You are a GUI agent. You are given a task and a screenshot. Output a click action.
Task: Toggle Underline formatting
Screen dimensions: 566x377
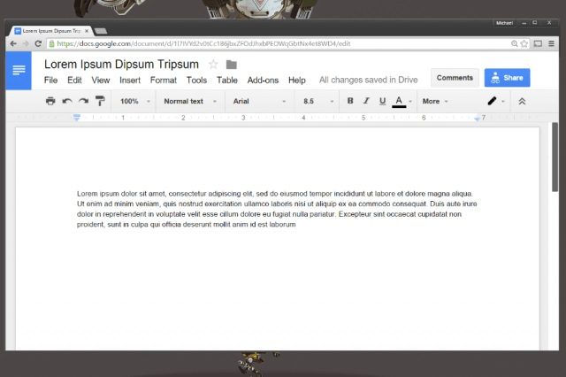click(382, 102)
